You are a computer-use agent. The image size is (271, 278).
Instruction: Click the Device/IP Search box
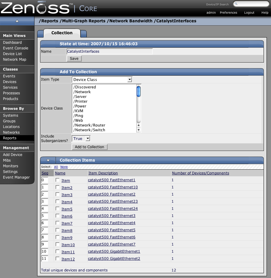[x=251, y=4]
